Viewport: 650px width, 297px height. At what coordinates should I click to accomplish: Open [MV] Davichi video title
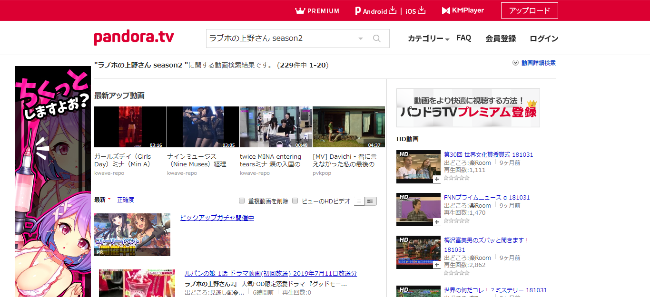(x=344, y=160)
